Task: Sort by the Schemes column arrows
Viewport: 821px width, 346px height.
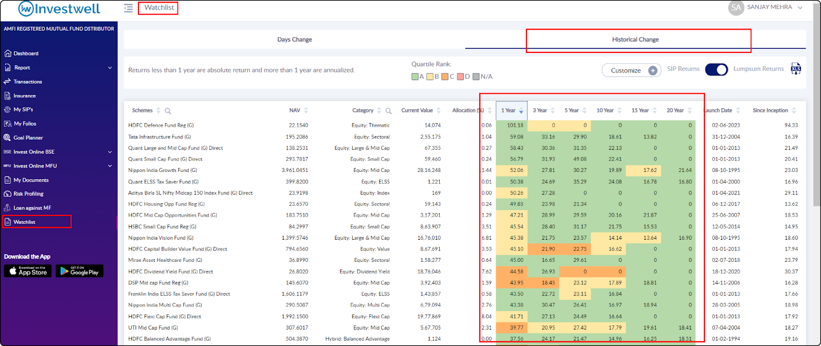Action: pos(159,110)
